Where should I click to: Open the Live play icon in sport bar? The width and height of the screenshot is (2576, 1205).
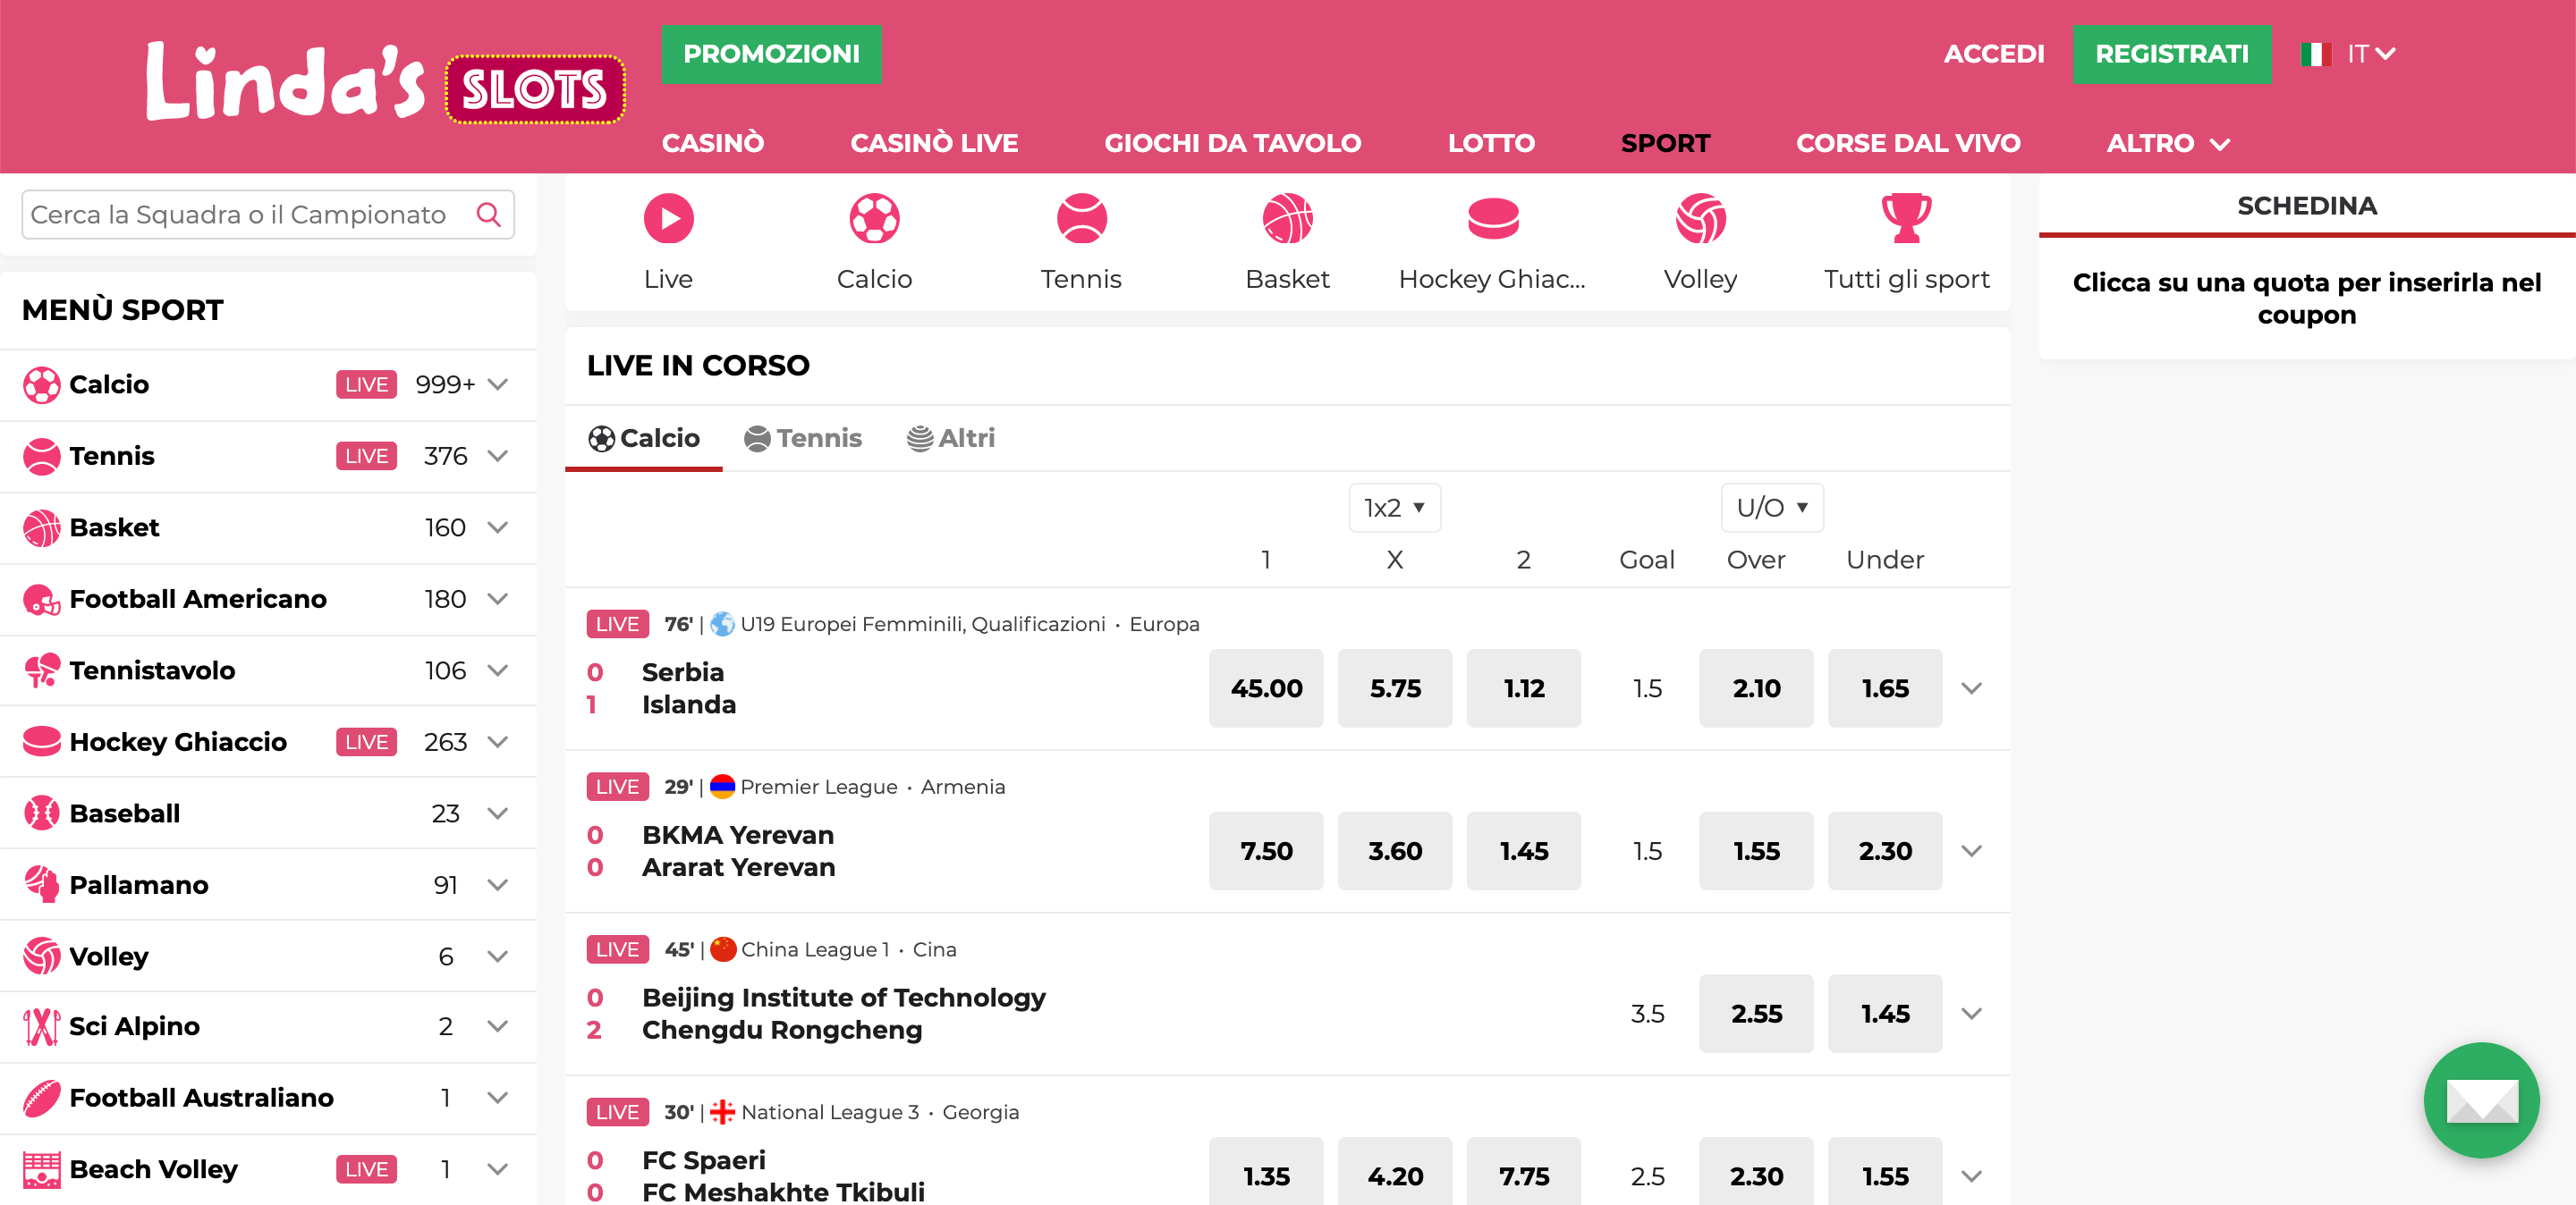point(668,219)
